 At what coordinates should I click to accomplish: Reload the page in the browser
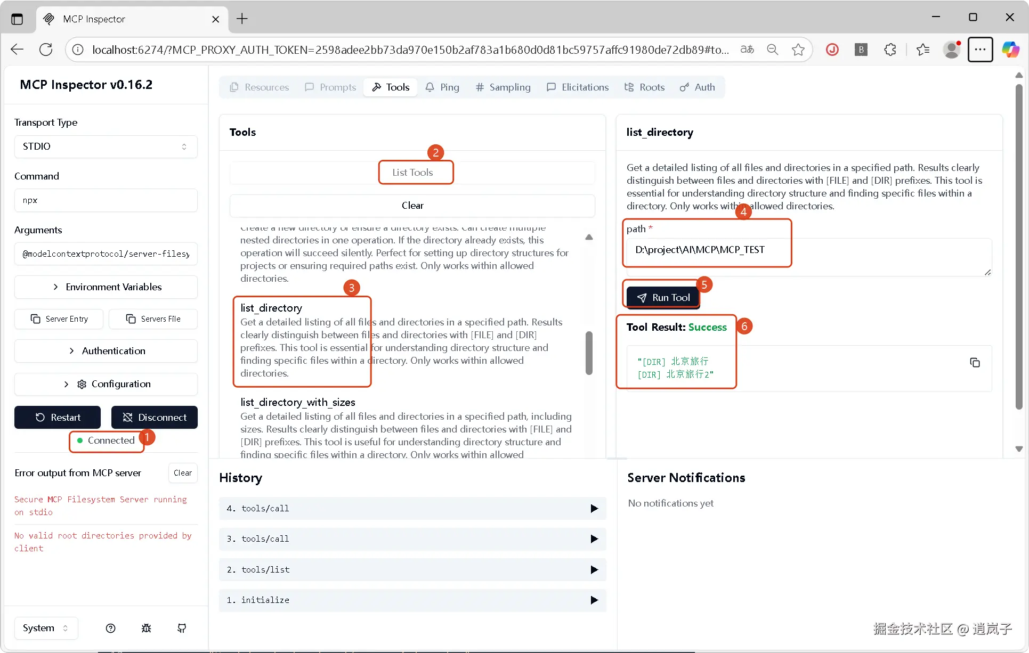[46, 50]
